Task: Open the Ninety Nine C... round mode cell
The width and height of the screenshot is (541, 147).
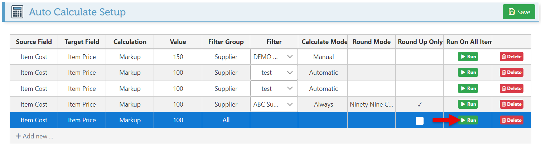Action: [x=371, y=104]
